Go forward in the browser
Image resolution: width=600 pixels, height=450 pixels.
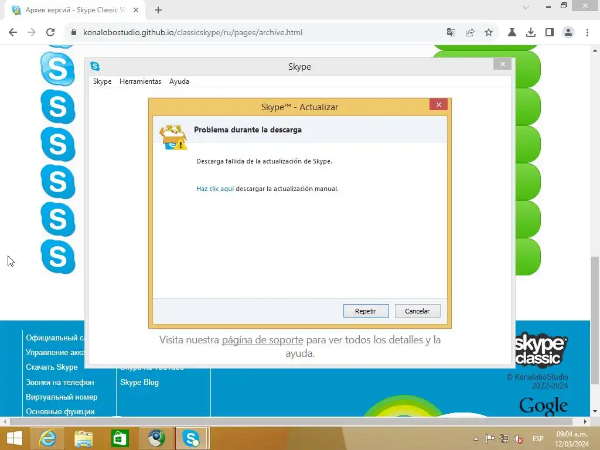click(32, 33)
